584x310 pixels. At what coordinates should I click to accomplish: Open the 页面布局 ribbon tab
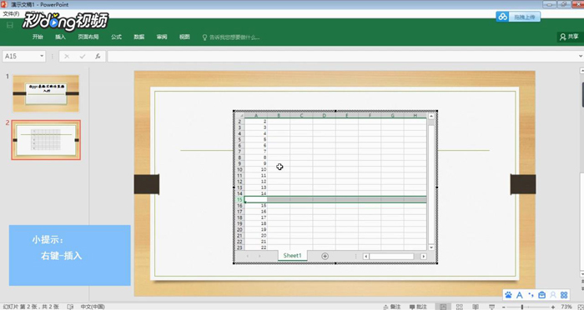click(88, 37)
